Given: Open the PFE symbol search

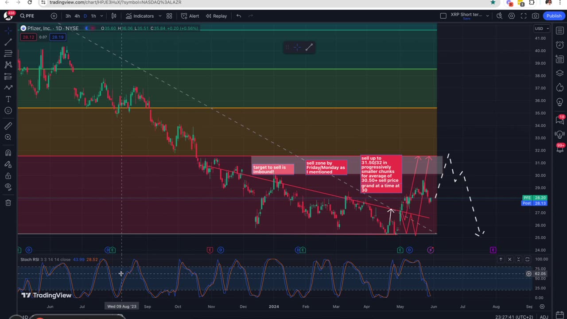Looking at the screenshot, I should (x=27, y=16).
